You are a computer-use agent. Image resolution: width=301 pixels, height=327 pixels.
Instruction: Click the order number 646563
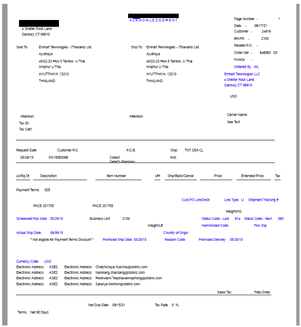(x=265, y=52)
